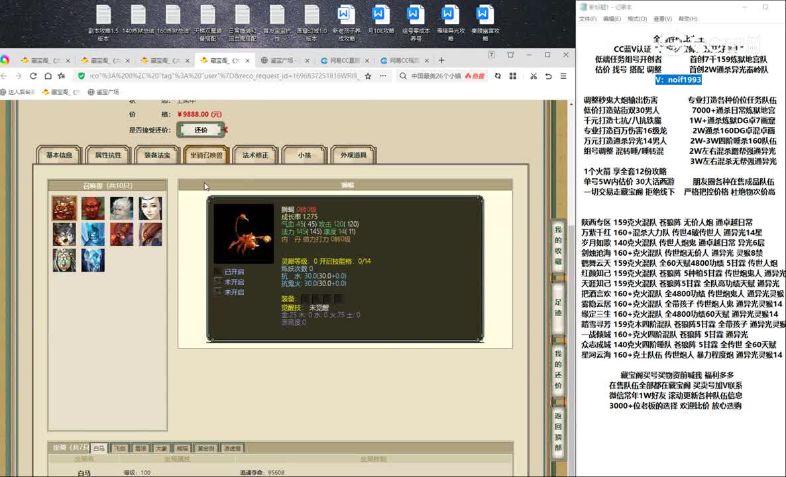Click the 还价 bargain button
Screen dimensions: 786x477
pos(201,131)
